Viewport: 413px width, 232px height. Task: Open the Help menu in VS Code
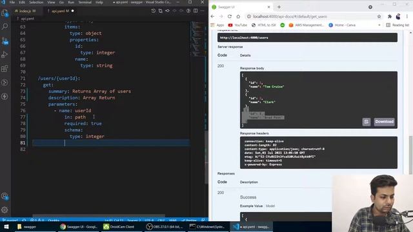point(99,3)
